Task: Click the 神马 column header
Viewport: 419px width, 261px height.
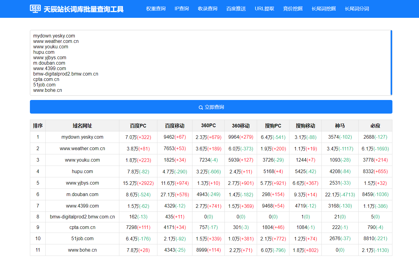Action: pyautogui.click(x=340, y=126)
